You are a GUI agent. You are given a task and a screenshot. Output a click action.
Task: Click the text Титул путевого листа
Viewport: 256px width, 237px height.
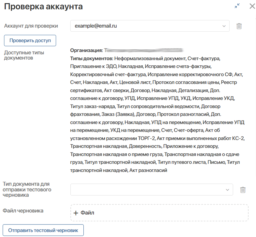coord(182,162)
